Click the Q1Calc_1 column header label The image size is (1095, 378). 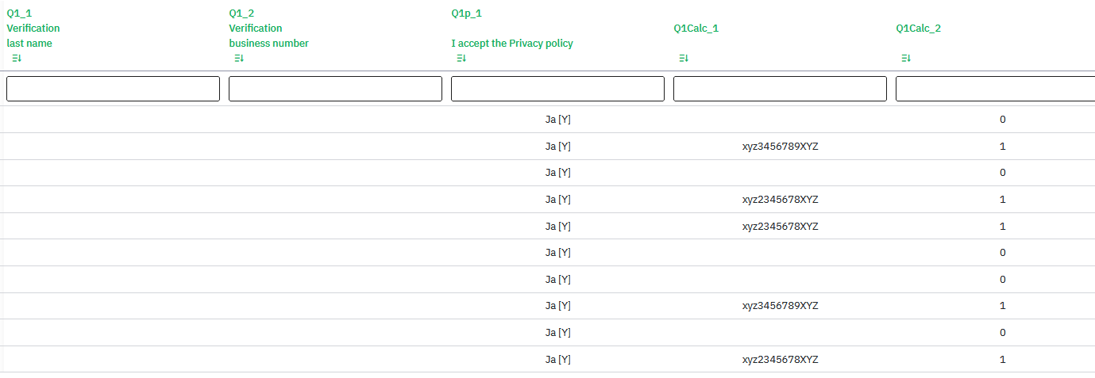coord(696,29)
